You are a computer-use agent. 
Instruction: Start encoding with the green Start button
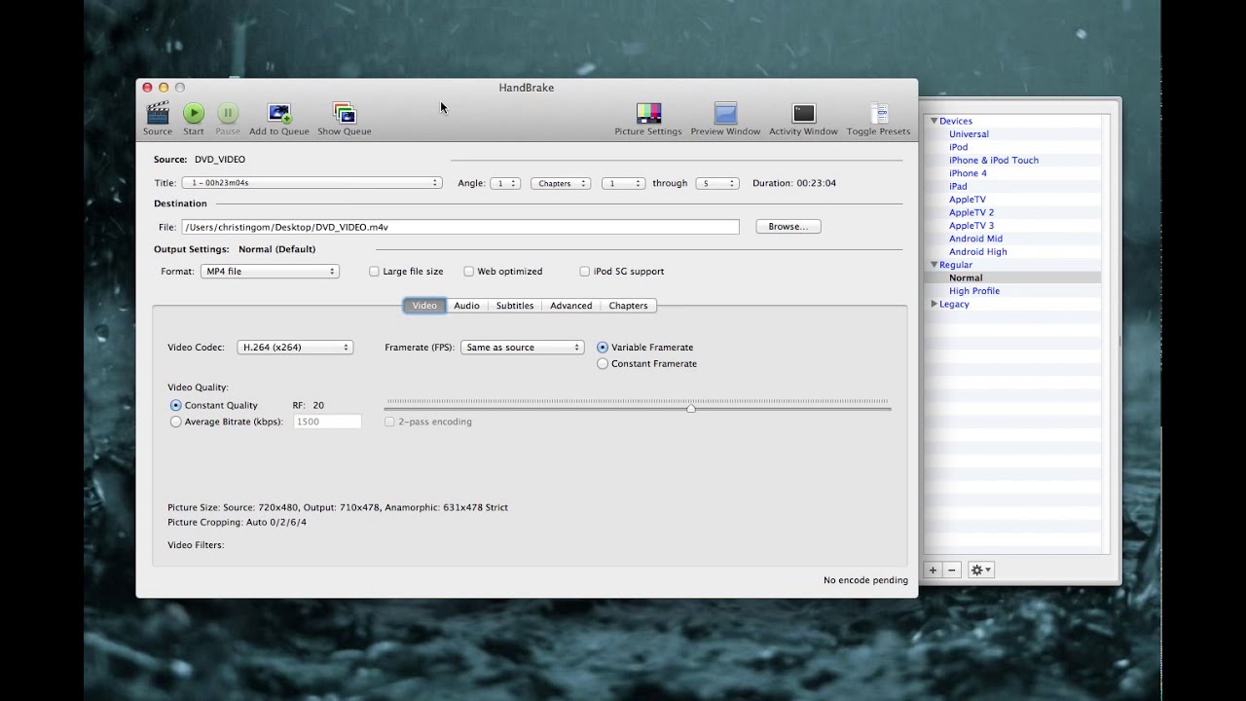pyautogui.click(x=194, y=113)
